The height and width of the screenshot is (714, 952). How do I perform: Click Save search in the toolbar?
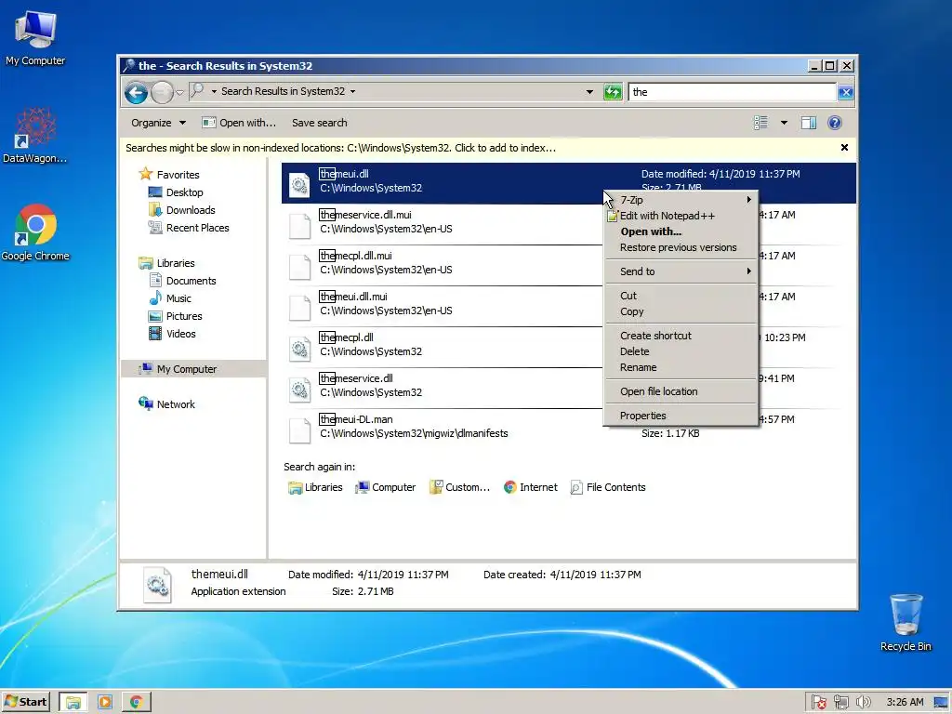tap(320, 123)
